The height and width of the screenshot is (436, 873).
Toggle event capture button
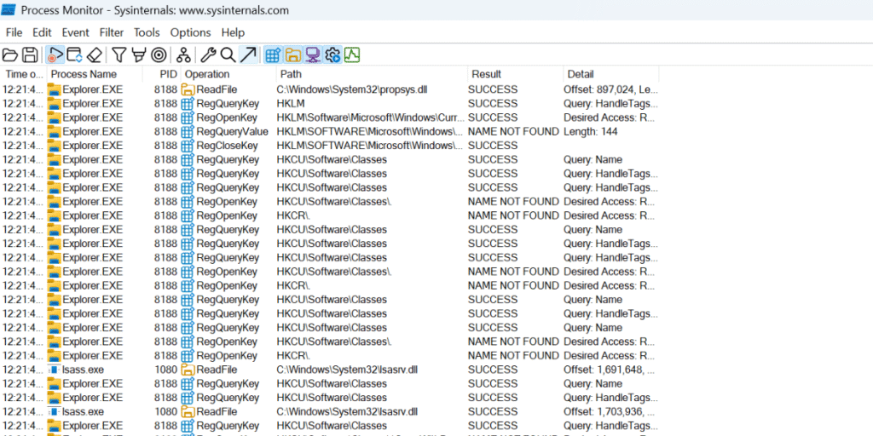click(x=55, y=54)
